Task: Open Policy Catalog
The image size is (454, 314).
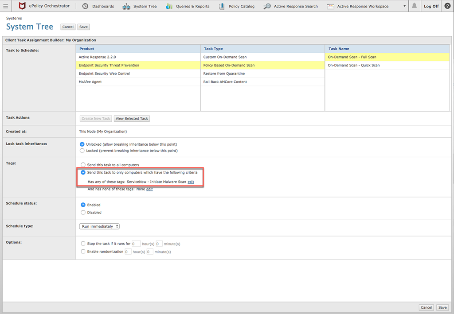Action: (242, 6)
